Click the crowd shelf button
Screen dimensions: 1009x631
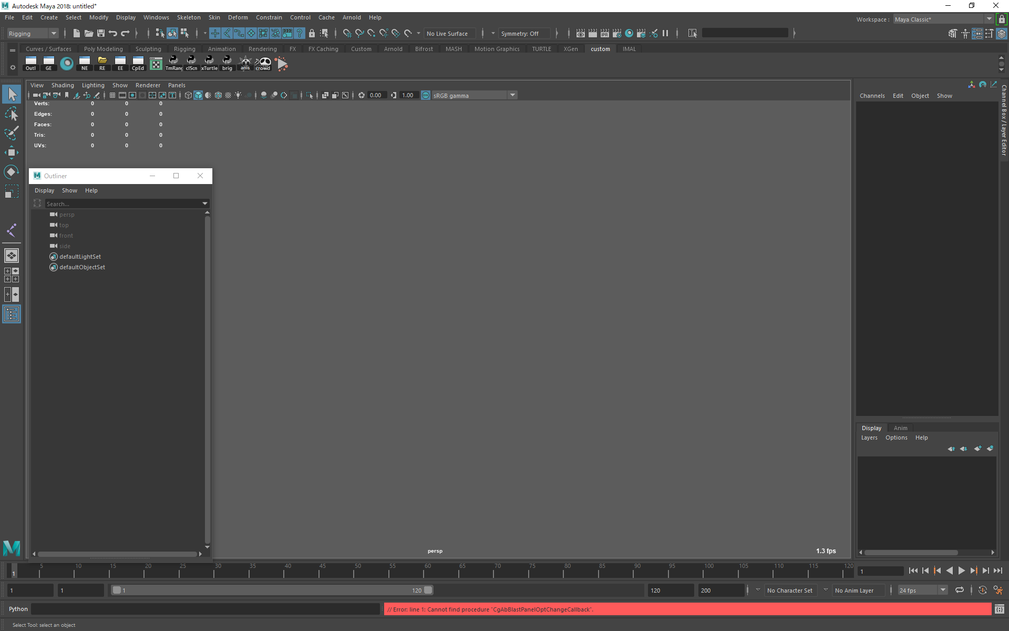[263, 64]
